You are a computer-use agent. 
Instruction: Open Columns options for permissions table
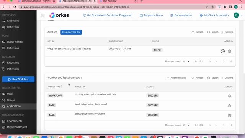[x=227, y=78]
